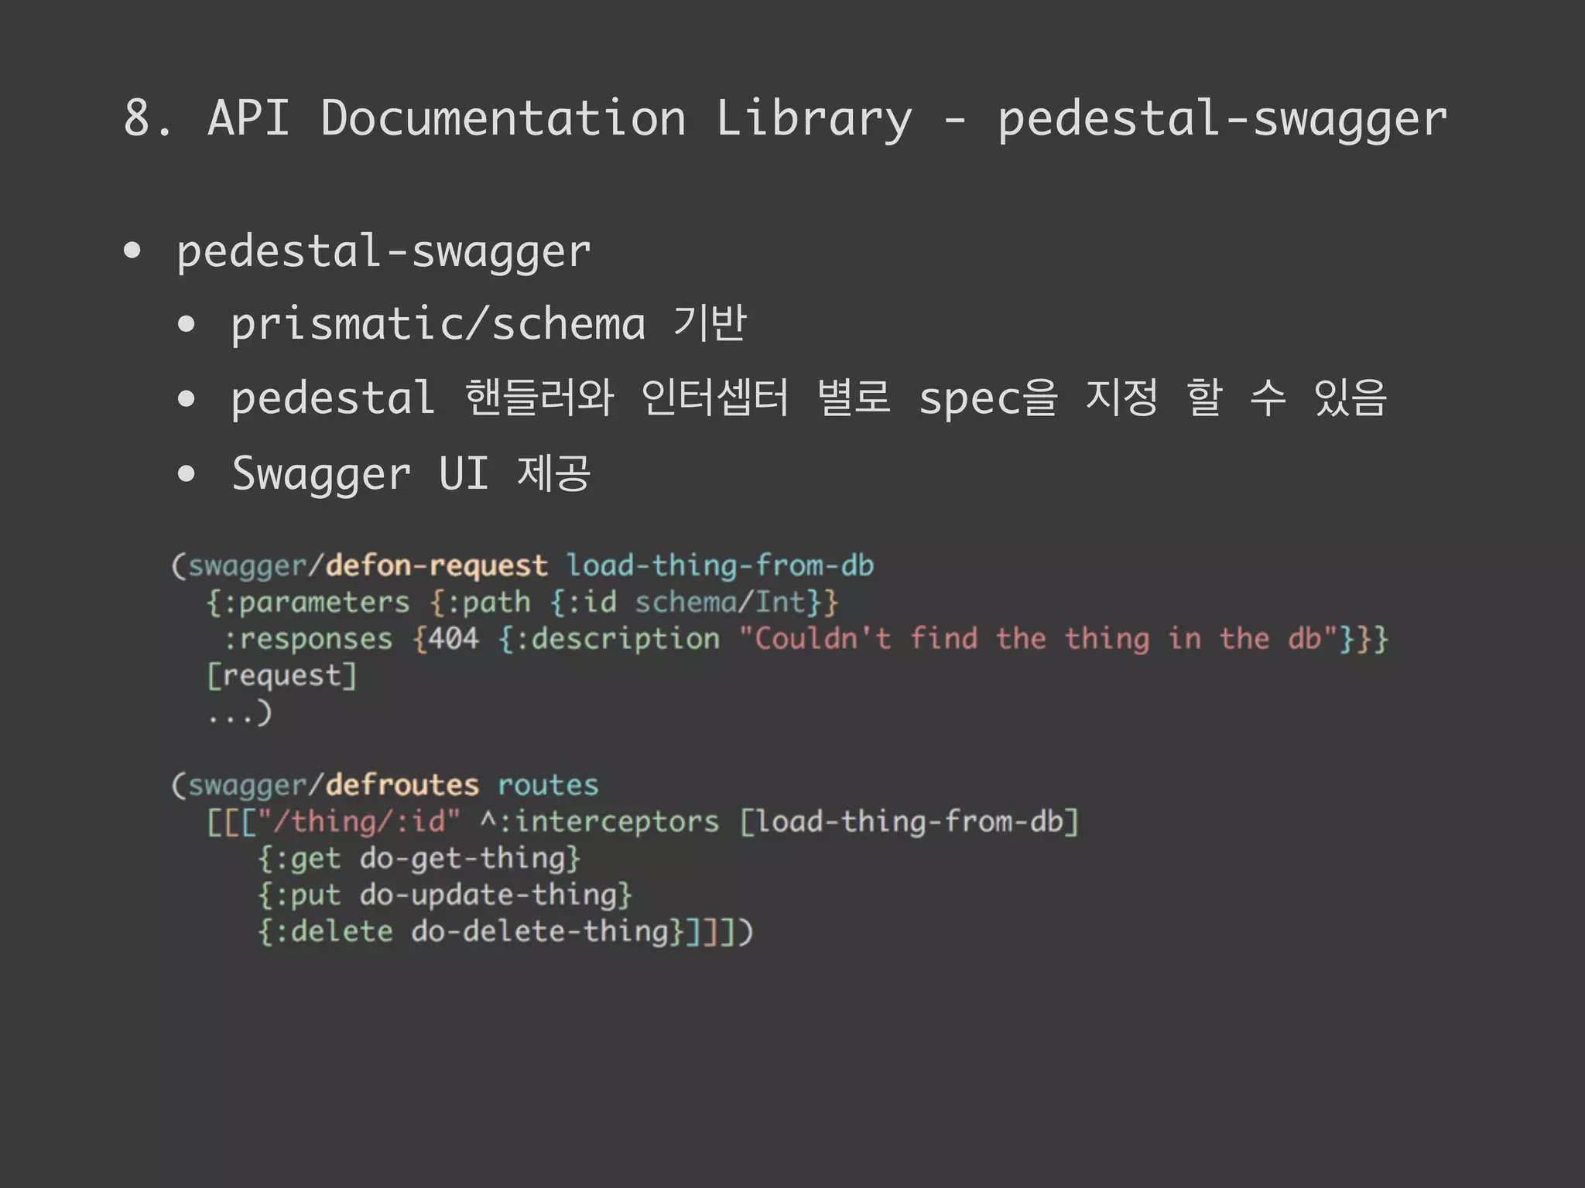Click the code line ":responses {404 {:description"
The image size is (1585, 1188).
coord(806,639)
